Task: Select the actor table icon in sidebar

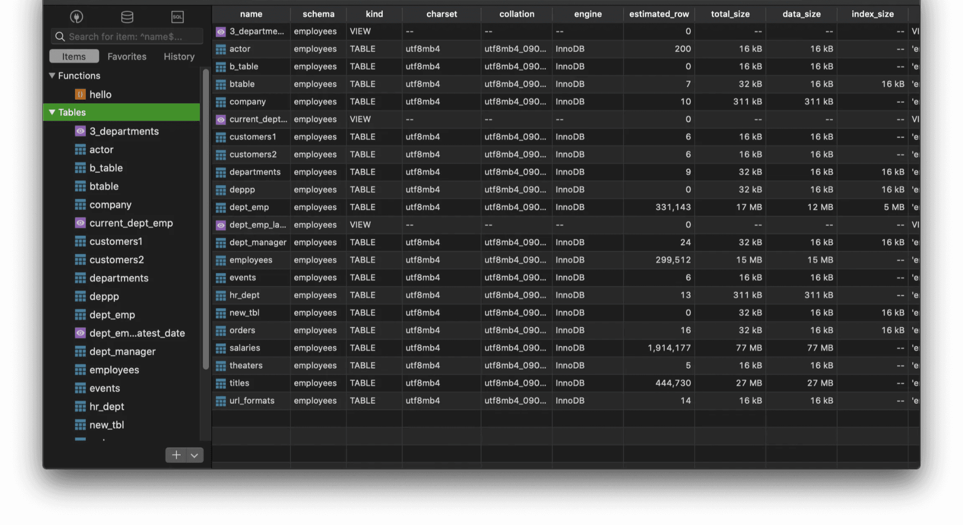Action: 80,150
